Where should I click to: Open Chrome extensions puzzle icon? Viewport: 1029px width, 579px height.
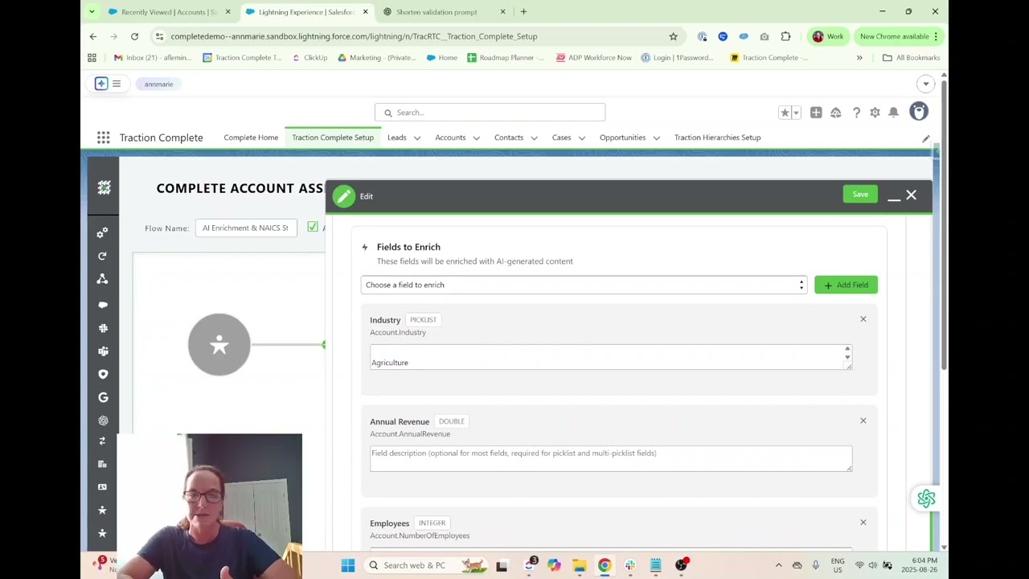[785, 36]
